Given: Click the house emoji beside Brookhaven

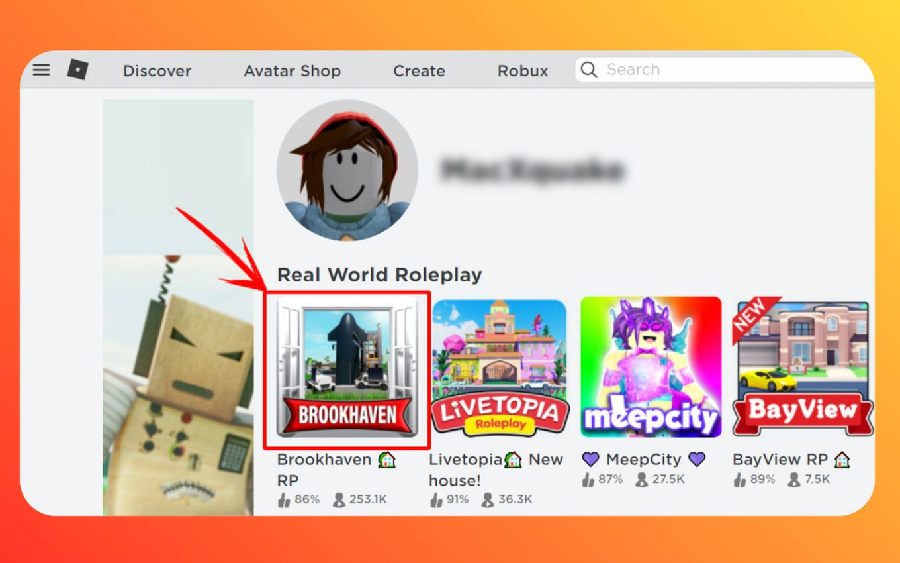Looking at the screenshot, I should [x=387, y=460].
